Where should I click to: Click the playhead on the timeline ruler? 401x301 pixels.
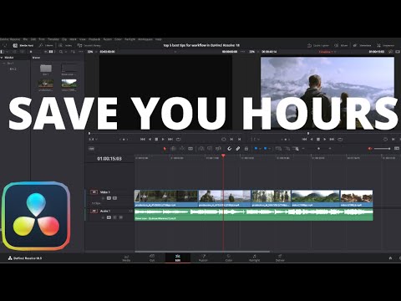tap(223, 156)
